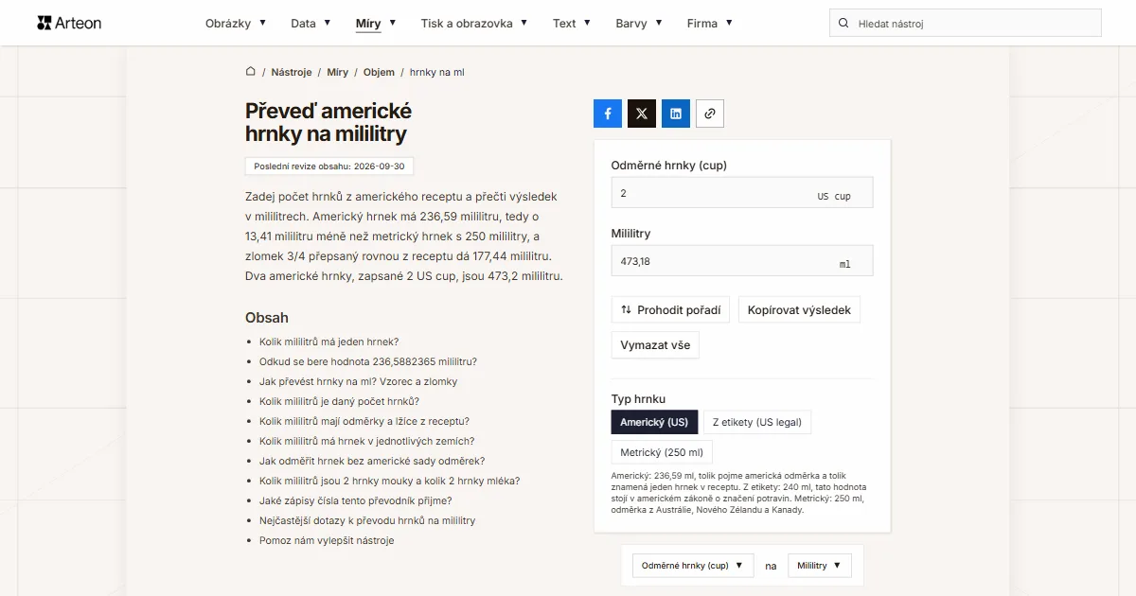Go to the home breadcrumb icon
The height and width of the screenshot is (596, 1136).
coord(251,72)
